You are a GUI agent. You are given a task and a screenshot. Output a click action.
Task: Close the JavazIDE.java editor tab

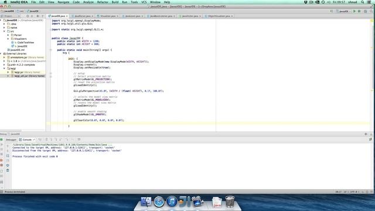click(67, 16)
